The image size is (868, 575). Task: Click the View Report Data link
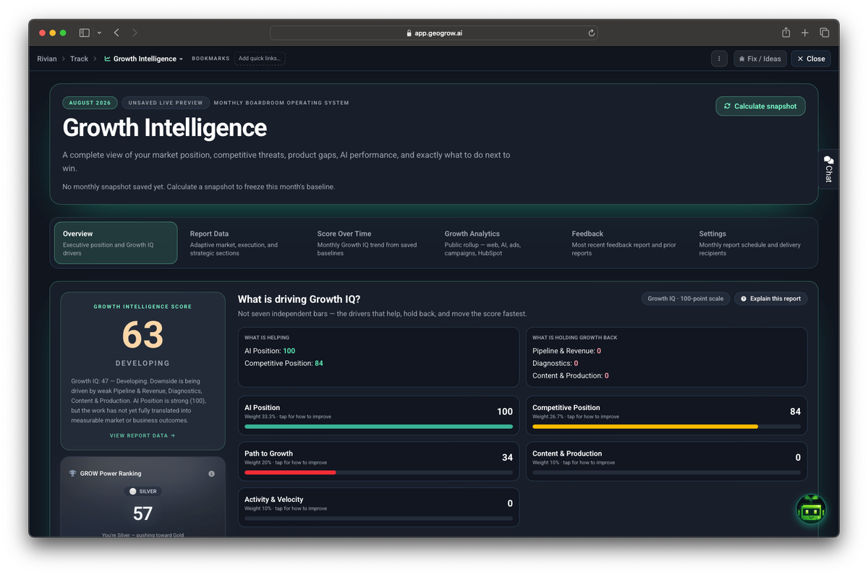142,436
